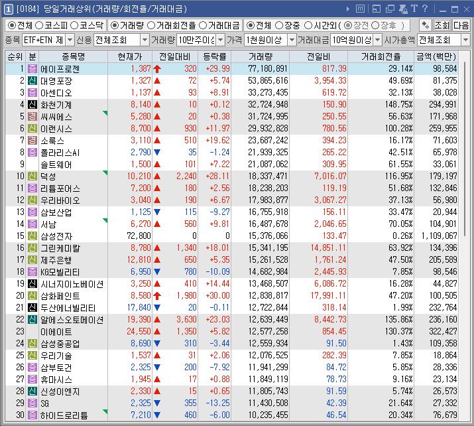This screenshot has width=474, height=426.
Task: Click turnover 148.75% in 화천기계 row
Action: [398, 104]
